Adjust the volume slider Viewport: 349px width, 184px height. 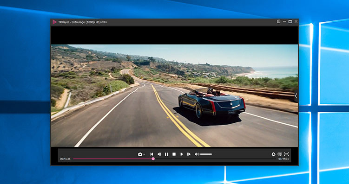coord(206,154)
